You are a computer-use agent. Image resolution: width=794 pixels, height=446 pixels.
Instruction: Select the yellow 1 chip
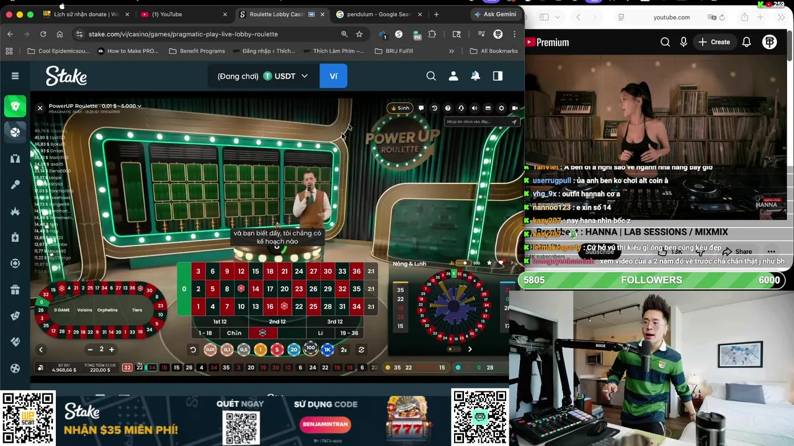pyautogui.click(x=261, y=349)
